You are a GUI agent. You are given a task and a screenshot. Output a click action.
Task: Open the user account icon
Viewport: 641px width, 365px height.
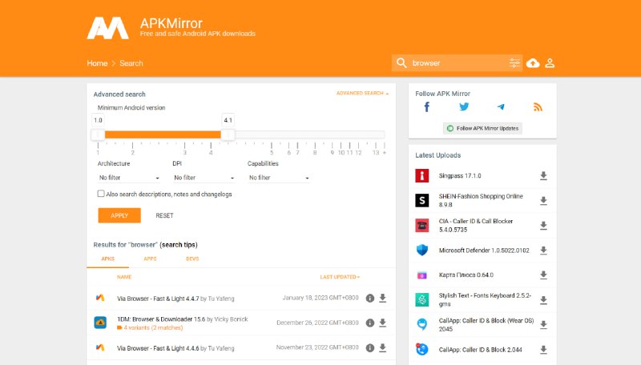click(x=550, y=63)
